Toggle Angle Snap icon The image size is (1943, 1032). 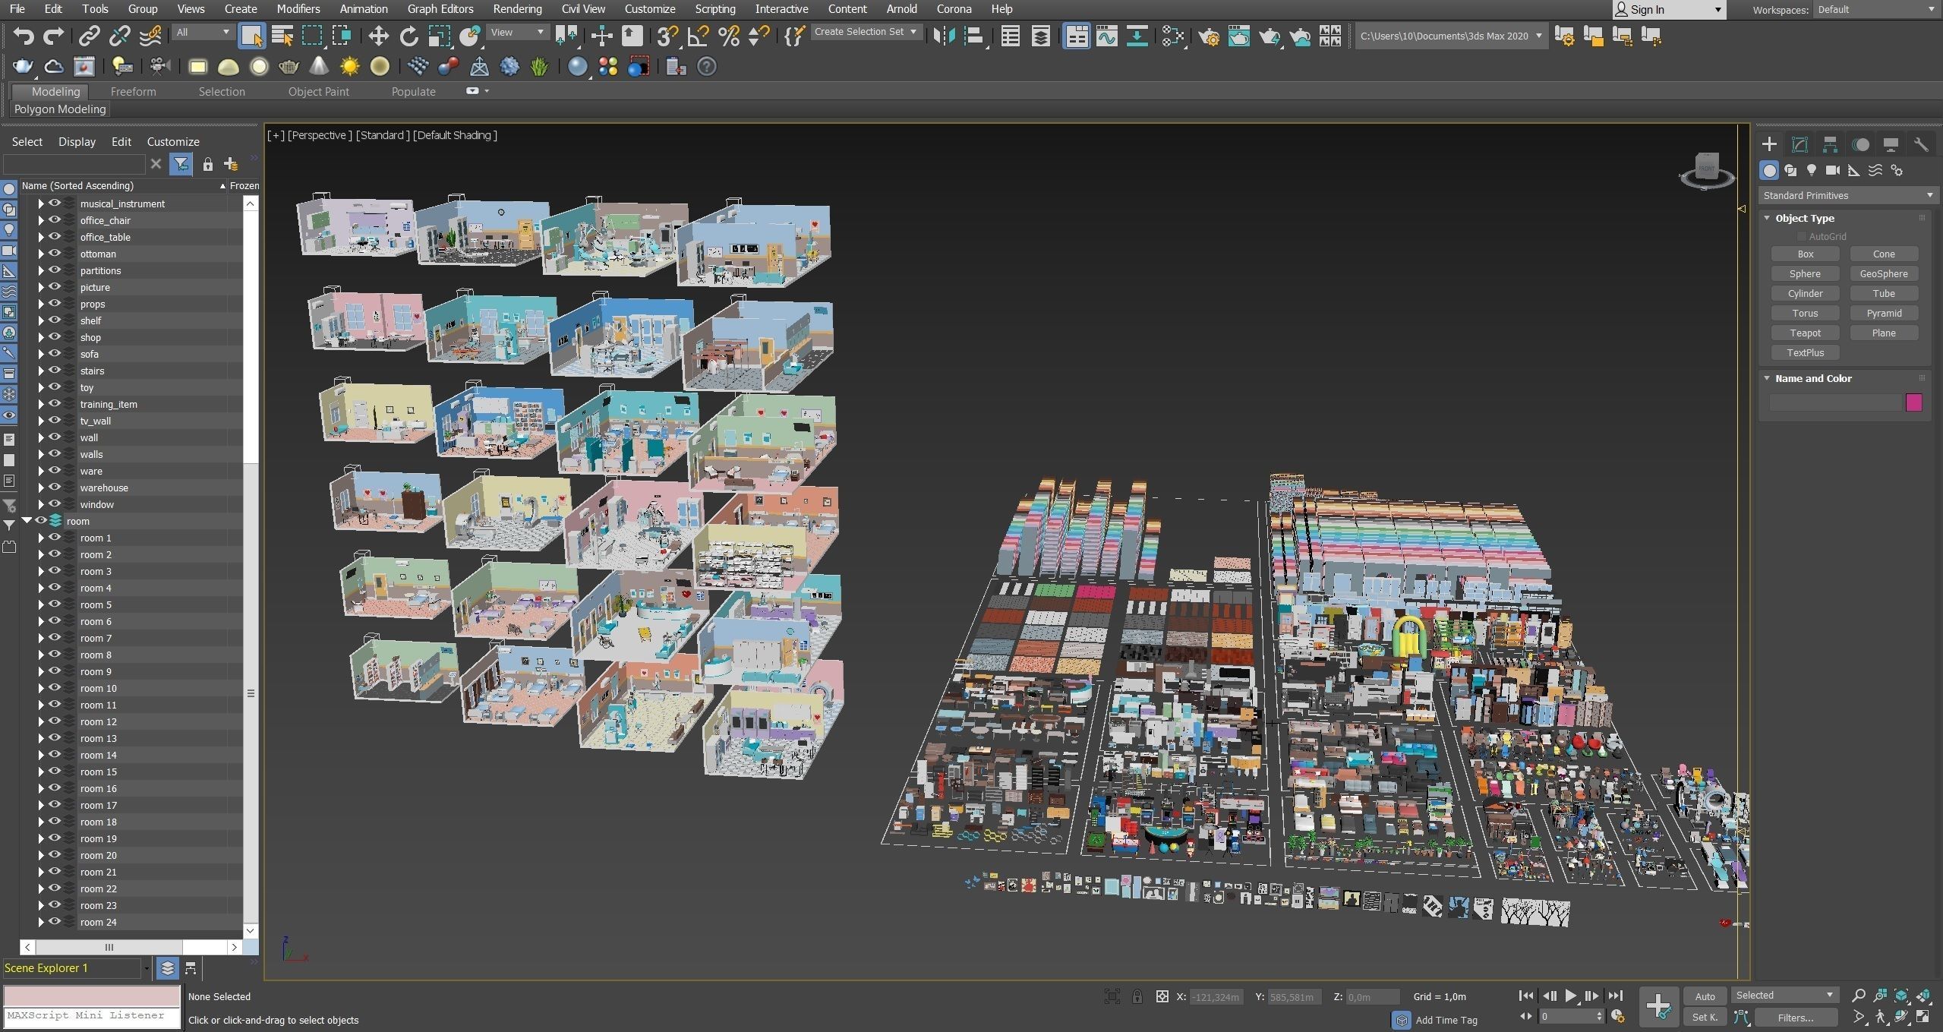698,36
